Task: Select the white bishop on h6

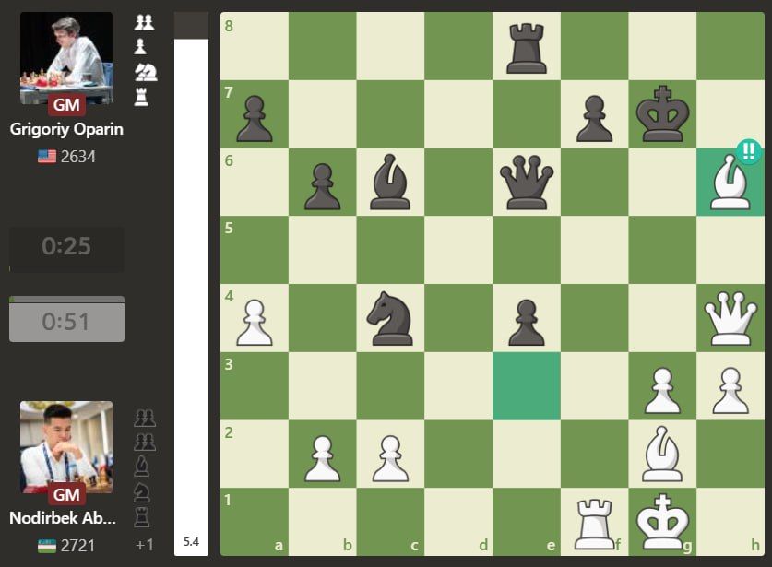Action: tap(730, 183)
